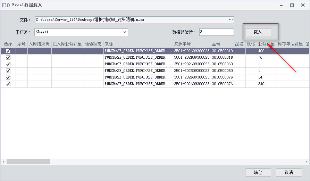Viewport: 310px width, 181px height.
Task: Sort by 序号 column header
Action: coord(22,44)
